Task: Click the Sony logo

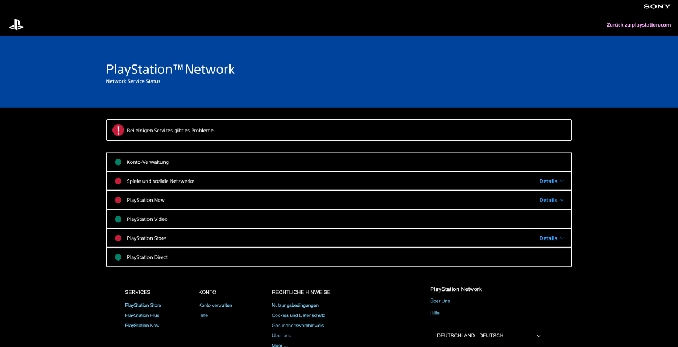Action: [657, 6]
